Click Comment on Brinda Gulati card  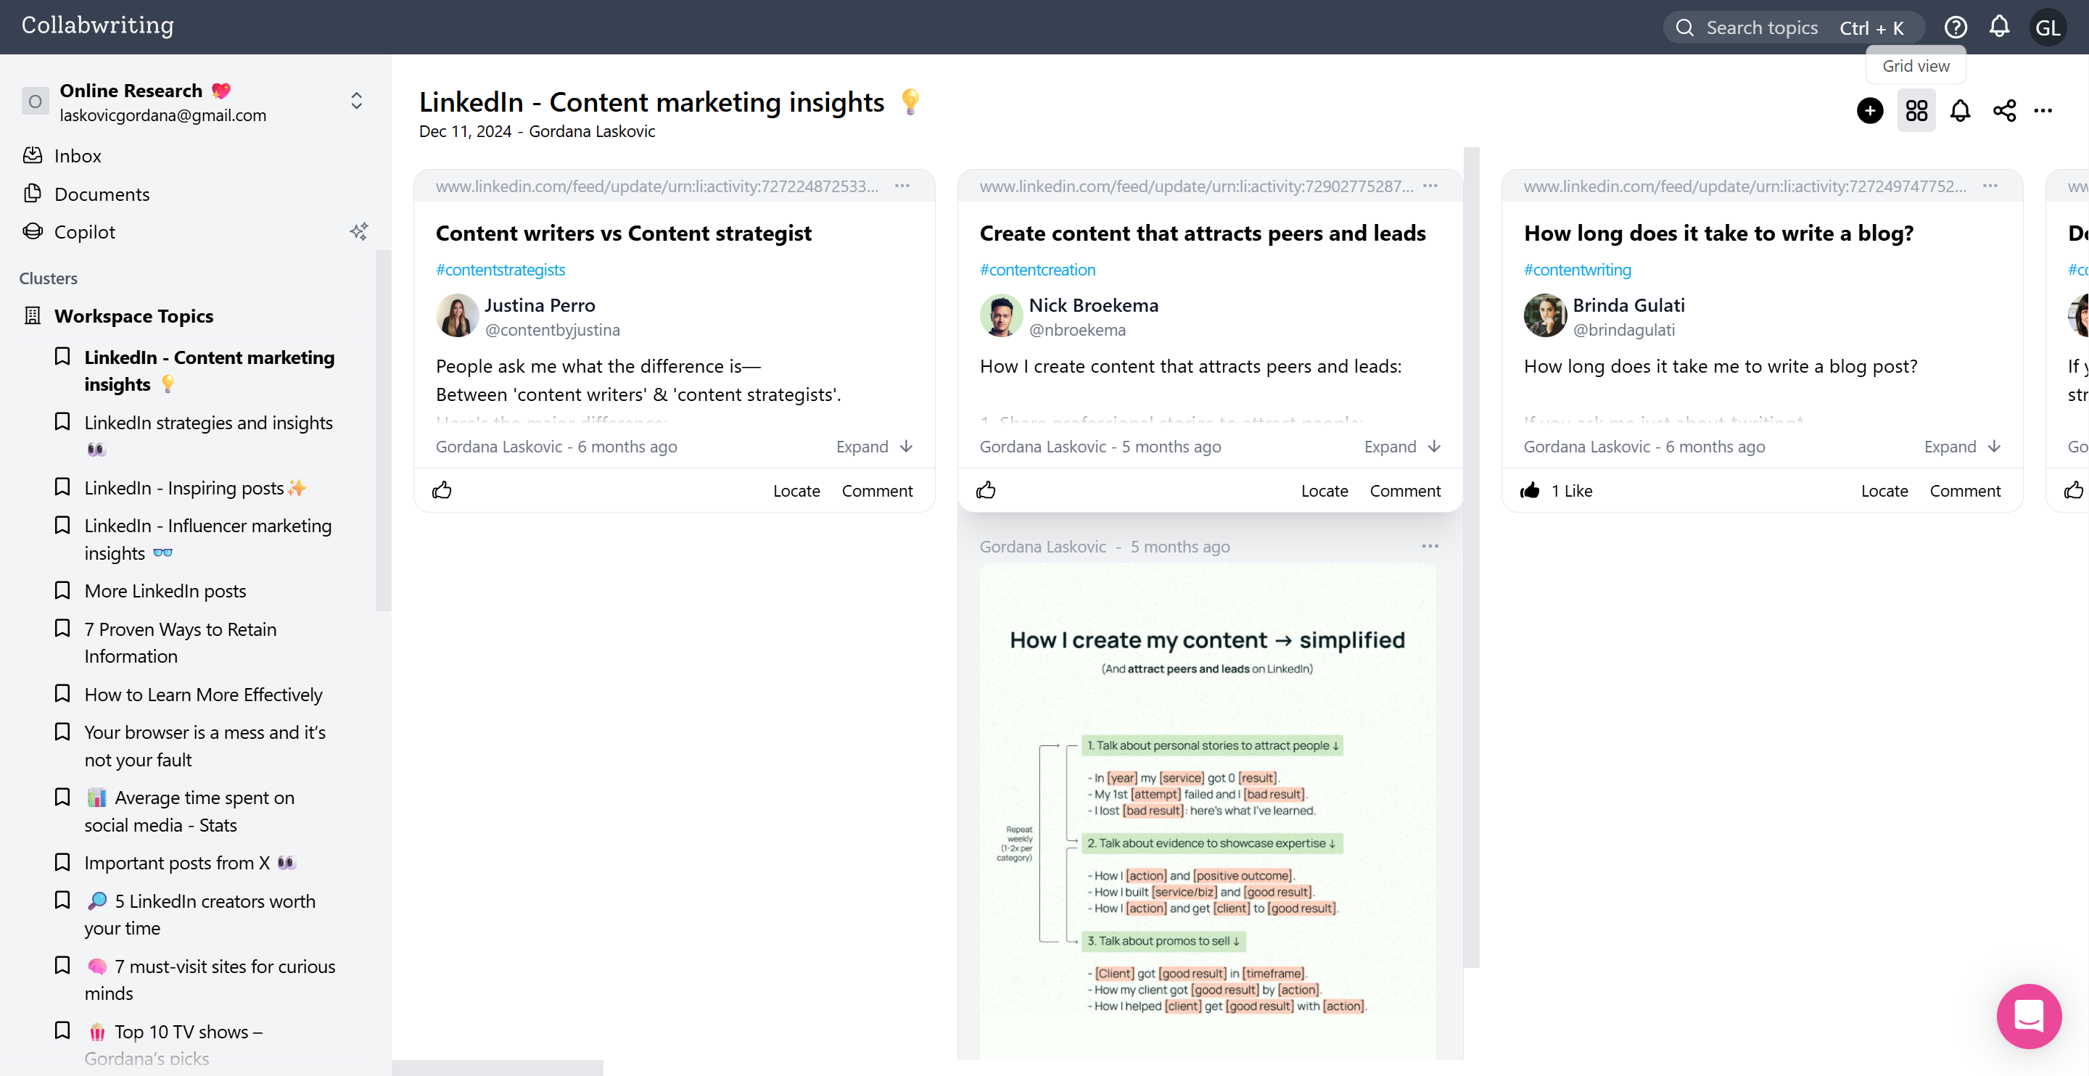(x=1964, y=491)
